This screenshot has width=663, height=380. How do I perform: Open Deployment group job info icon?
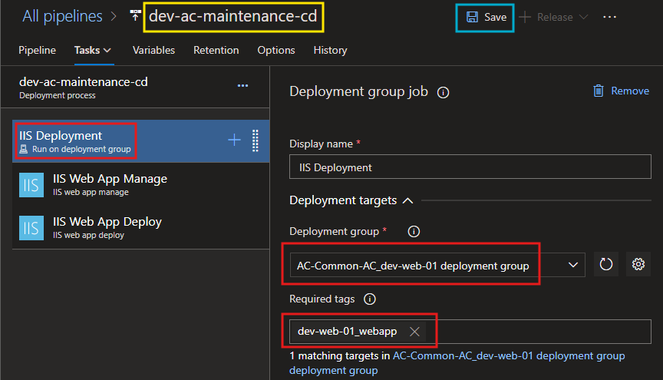pos(443,92)
